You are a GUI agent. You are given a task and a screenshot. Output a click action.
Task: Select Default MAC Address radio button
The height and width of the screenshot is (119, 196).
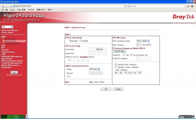116,65
